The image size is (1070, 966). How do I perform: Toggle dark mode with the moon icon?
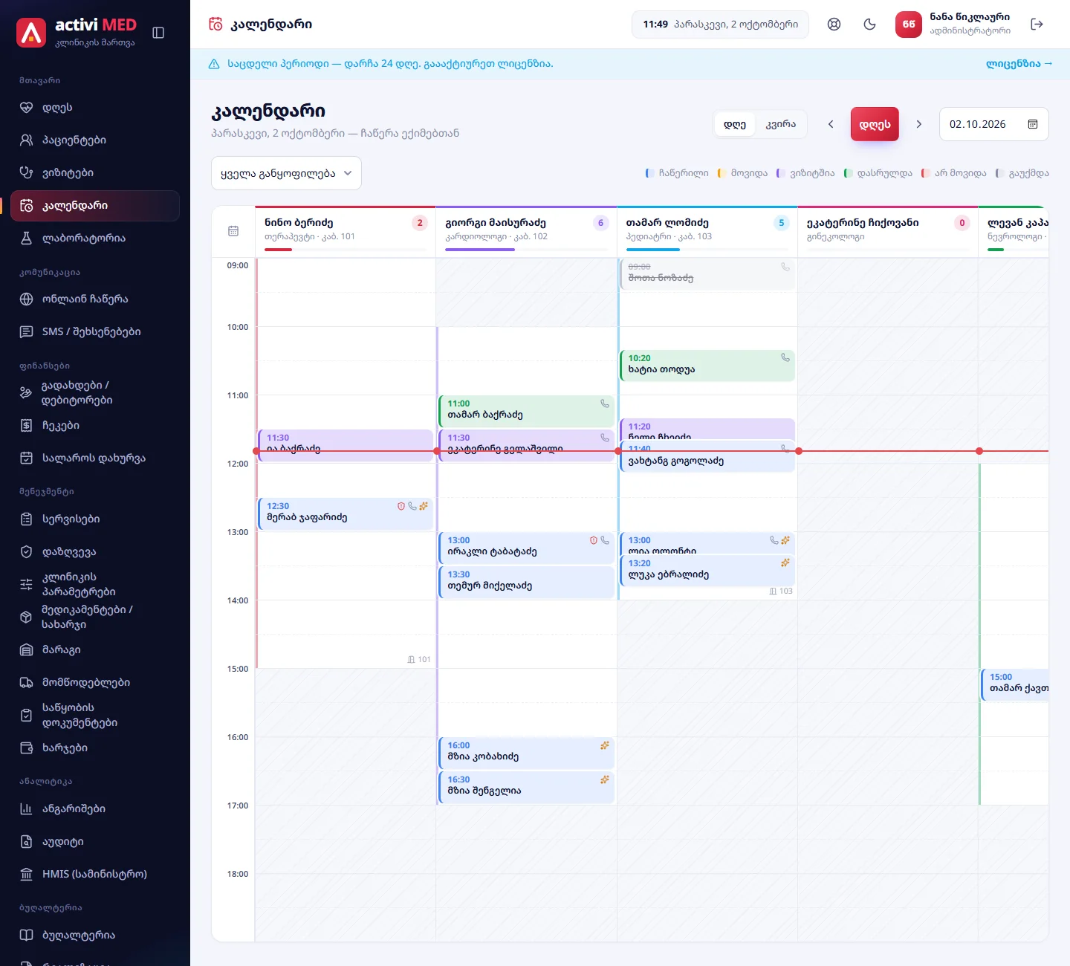click(x=869, y=25)
